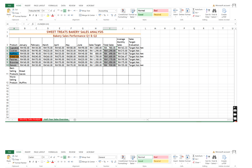Toggle Underline in the upper Excel ribbon
The width and height of the screenshot is (252, 168).
click(x=36, y=15)
